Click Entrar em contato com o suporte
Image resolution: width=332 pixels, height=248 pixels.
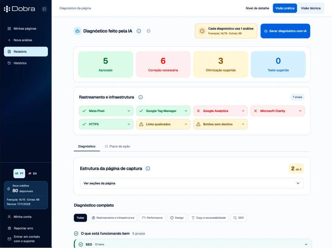coord(26,239)
